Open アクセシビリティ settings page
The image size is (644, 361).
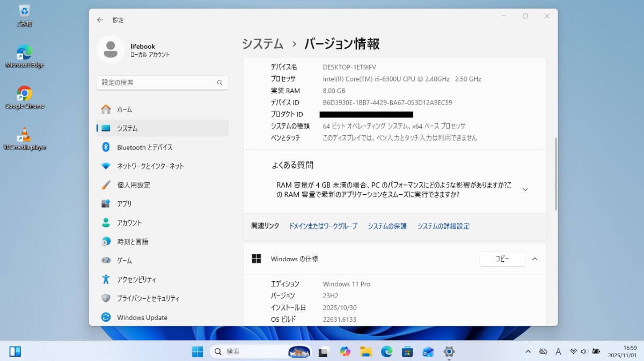coord(136,279)
